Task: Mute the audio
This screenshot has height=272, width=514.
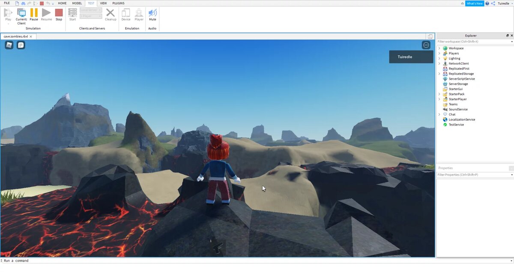Action: tap(152, 15)
